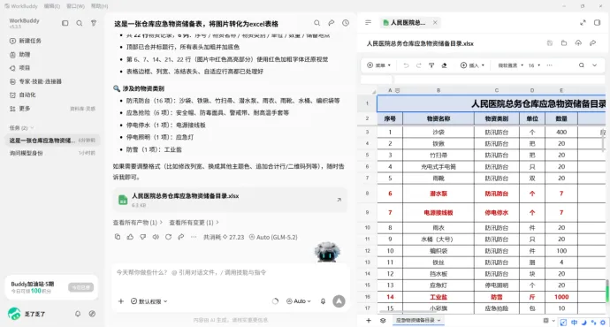This screenshot has width=610, height=327.
Task: Open 窗口(W) menu in menu bar
Action: (75, 6)
